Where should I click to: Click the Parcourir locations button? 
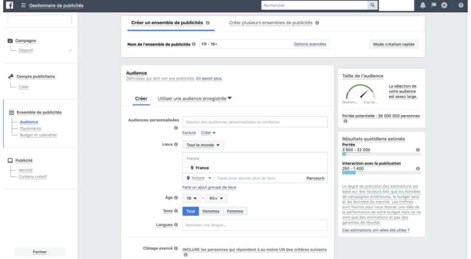pyautogui.click(x=315, y=178)
